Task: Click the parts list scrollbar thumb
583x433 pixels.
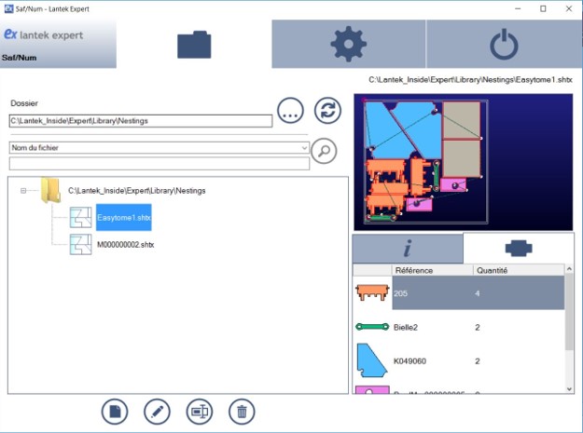Action: point(569,312)
